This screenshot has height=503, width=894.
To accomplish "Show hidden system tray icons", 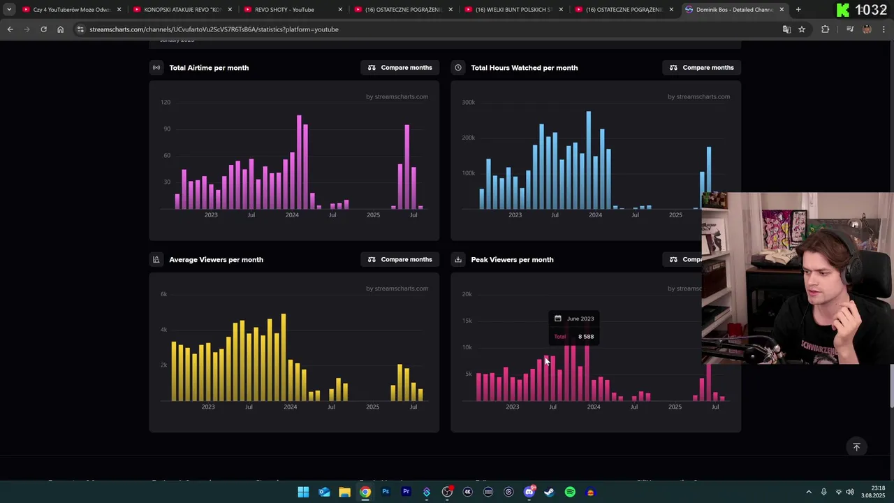I will tap(809, 493).
